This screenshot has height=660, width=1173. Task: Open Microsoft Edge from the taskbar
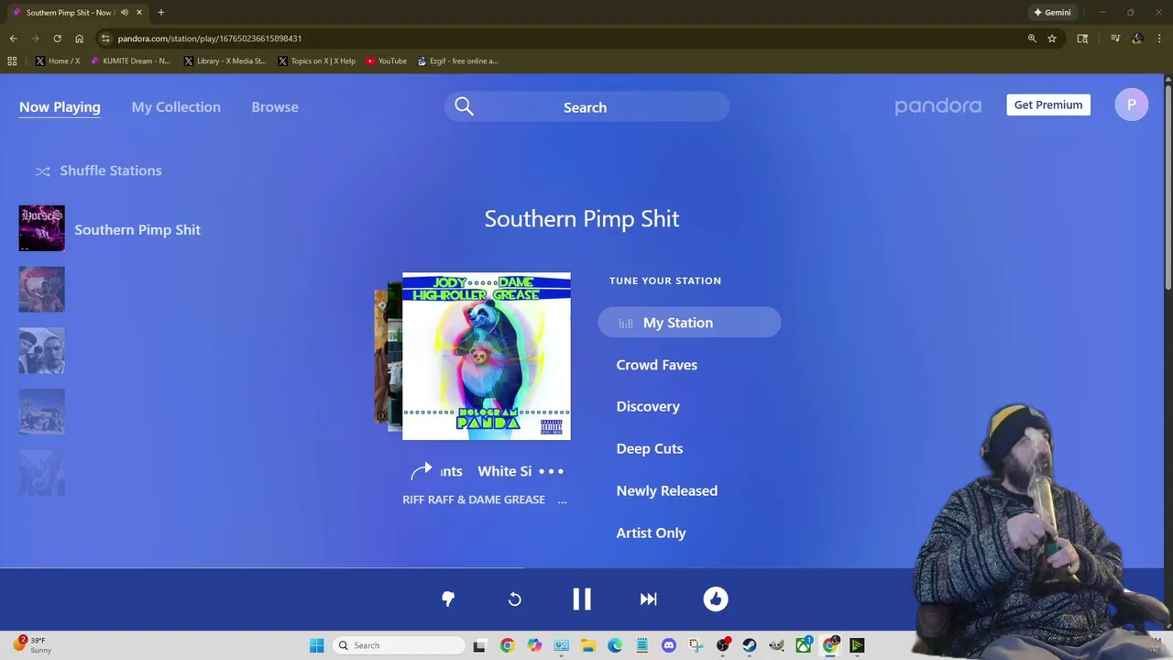click(615, 645)
